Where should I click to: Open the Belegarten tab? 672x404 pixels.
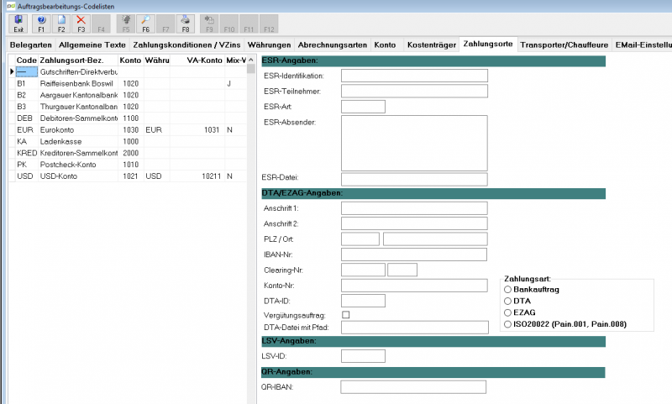(x=31, y=45)
